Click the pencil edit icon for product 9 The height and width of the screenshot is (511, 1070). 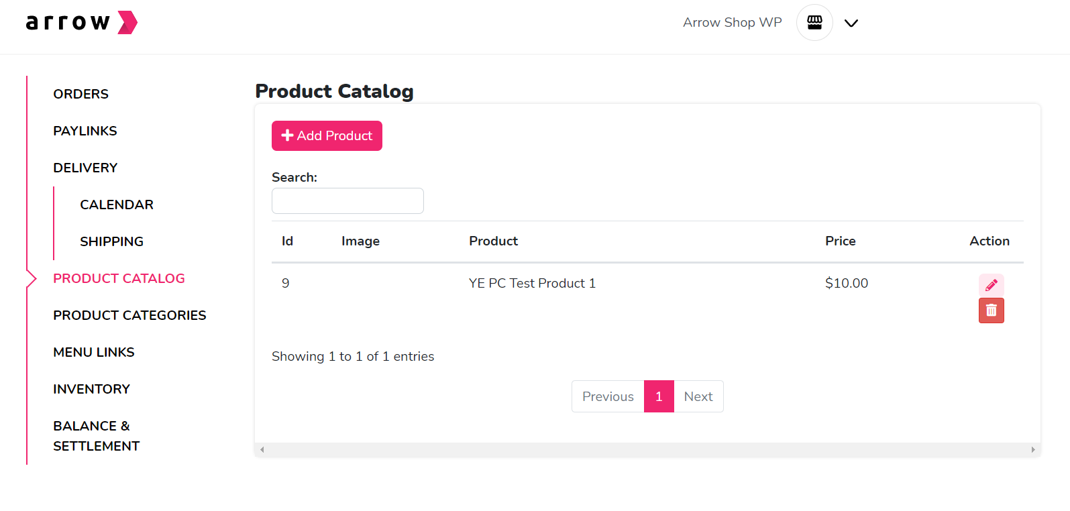tap(991, 285)
